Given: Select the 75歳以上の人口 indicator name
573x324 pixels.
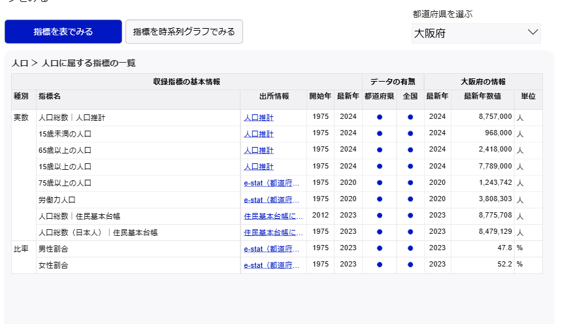Looking at the screenshot, I should click(x=65, y=183).
